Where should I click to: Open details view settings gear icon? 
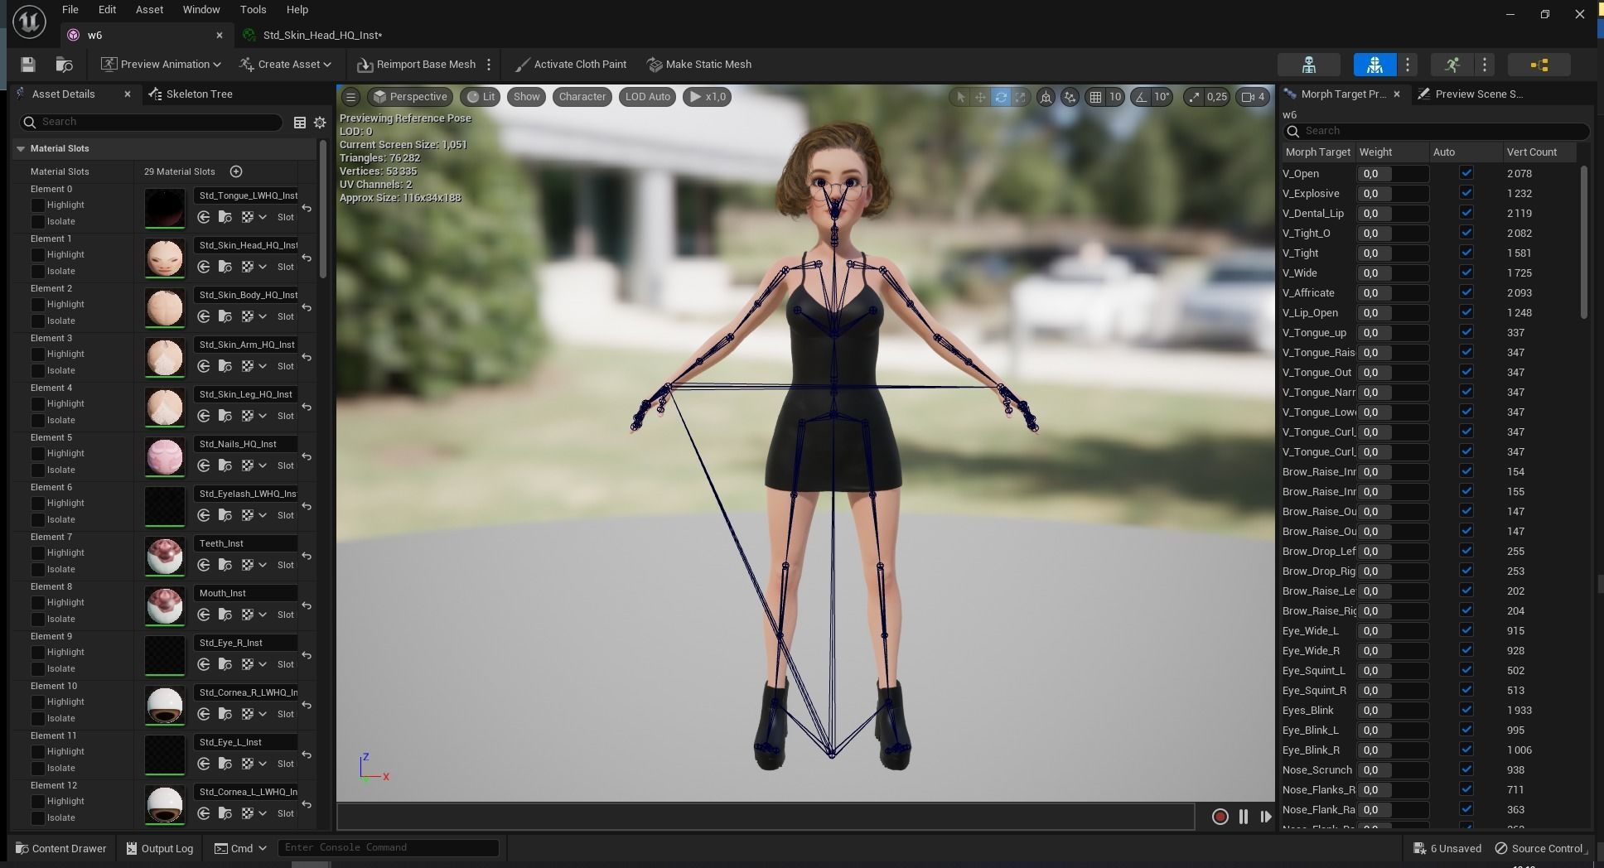tap(320, 123)
